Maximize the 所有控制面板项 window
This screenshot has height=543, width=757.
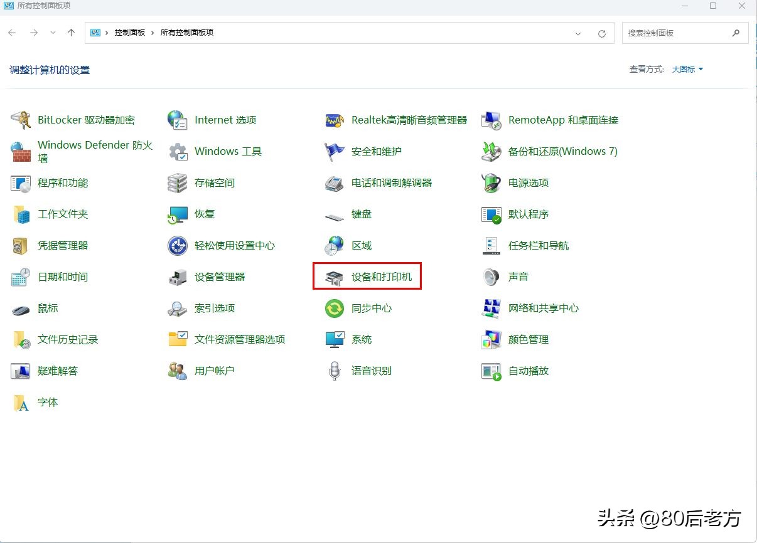coord(713,6)
